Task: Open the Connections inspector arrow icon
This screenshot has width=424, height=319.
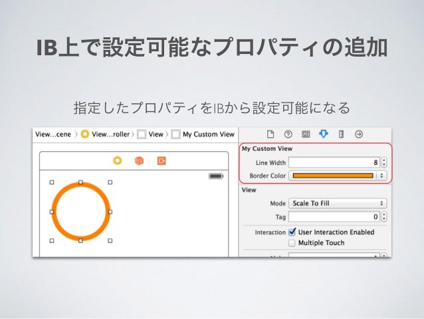Action: coord(359,134)
